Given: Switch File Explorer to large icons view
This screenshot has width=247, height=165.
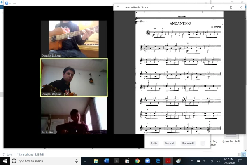Looking at the screenshot, I should [x=244, y=154].
